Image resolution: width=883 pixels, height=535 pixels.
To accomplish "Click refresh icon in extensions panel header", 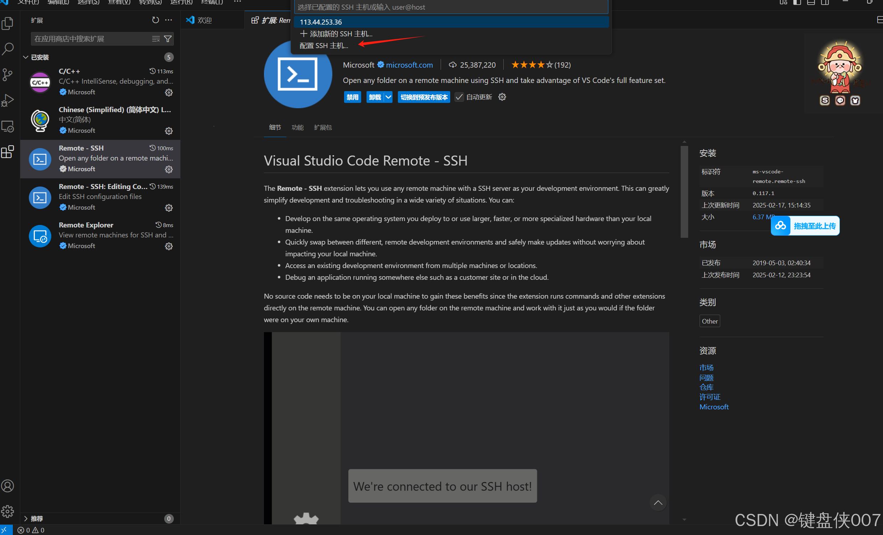I will pyautogui.click(x=155, y=20).
